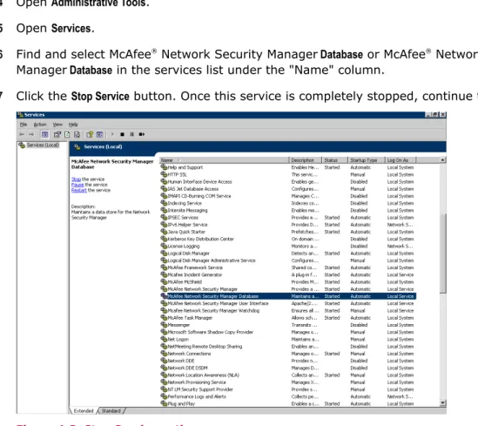478x426 pixels.
Task: Open the Action menu
Action: (40, 125)
